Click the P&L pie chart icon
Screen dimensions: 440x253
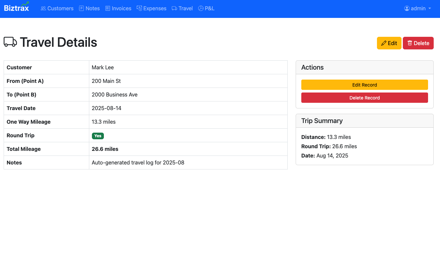coord(200,8)
